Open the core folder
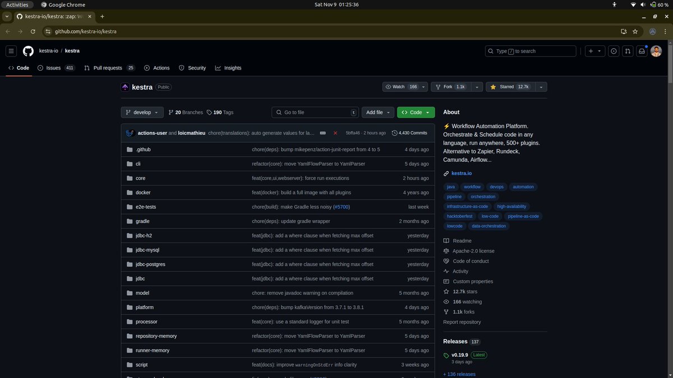The height and width of the screenshot is (378, 673). pos(140,178)
